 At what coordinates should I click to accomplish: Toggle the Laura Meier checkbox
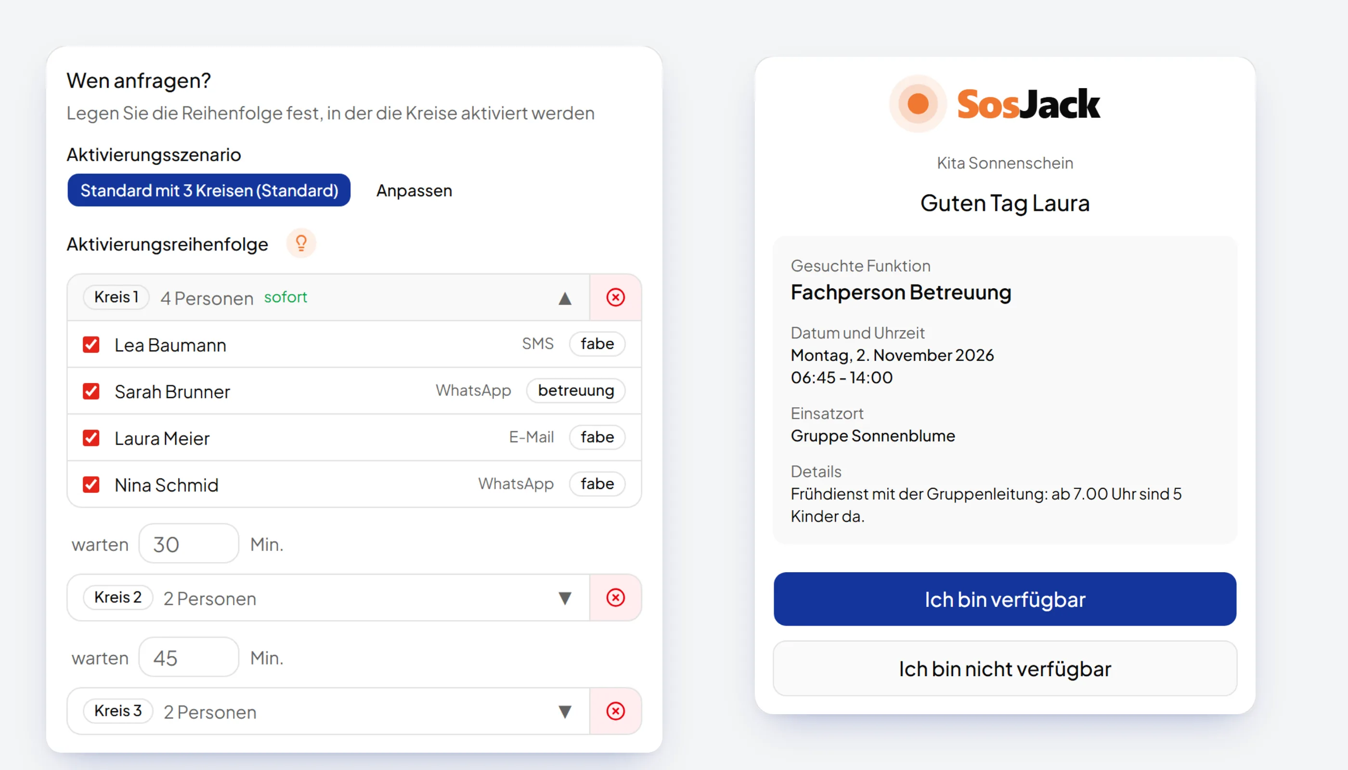[x=91, y=438]
